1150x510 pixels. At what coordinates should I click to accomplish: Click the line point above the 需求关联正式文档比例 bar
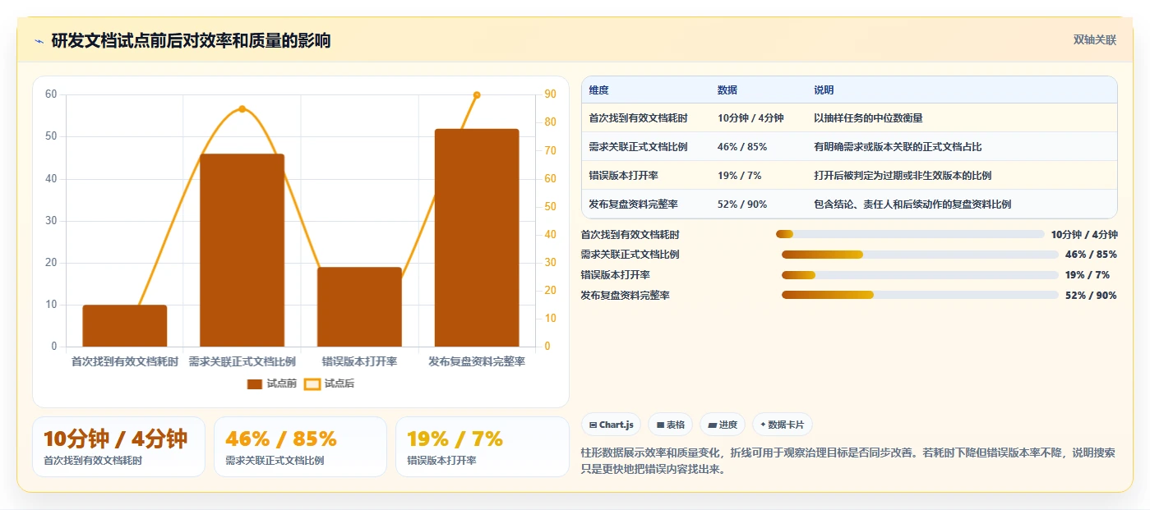(242, 108)
